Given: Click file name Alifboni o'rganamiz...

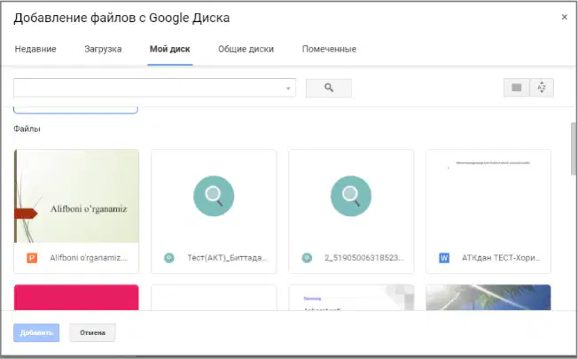Looking at the screenshot, I should 89,258.
